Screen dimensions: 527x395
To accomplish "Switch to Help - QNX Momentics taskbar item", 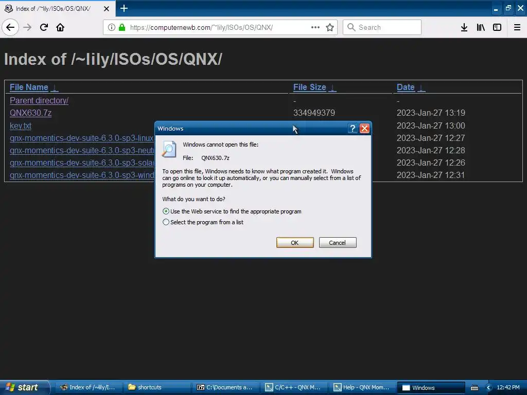I will (363, 387).
